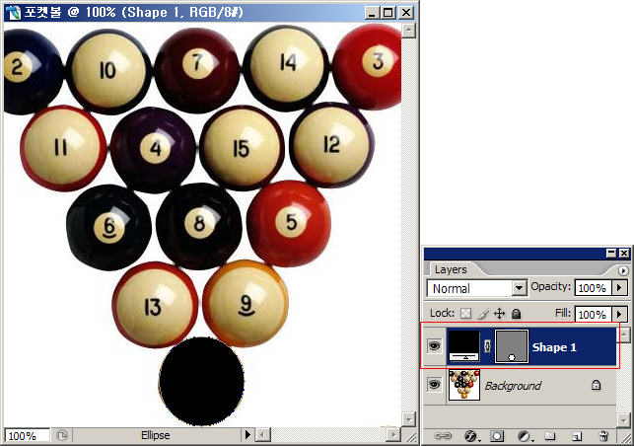Click the lock icon on the Background layer
The width and height of the screenshot is (634, 446).
tap(596, 385)
